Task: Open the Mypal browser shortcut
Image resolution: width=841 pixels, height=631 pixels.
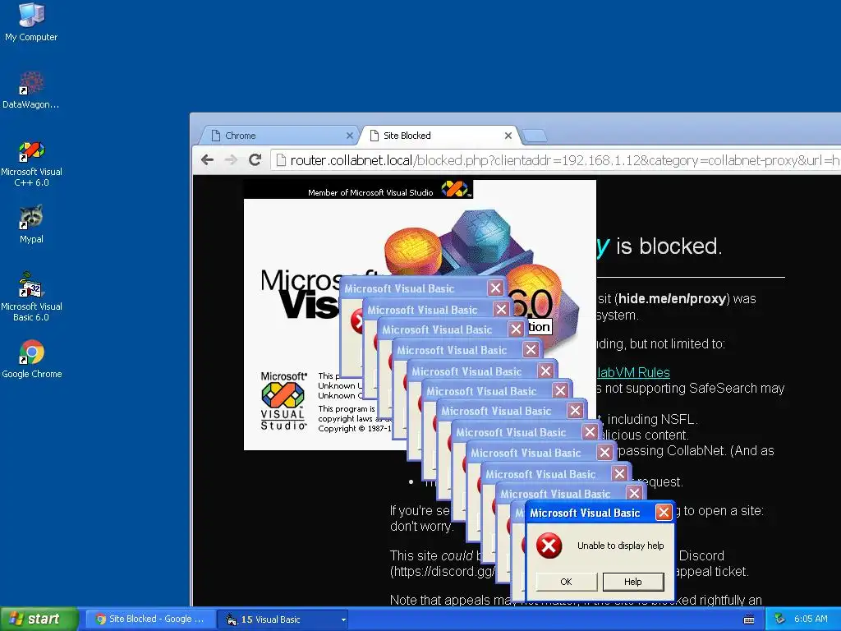Action: coord(31,224)
